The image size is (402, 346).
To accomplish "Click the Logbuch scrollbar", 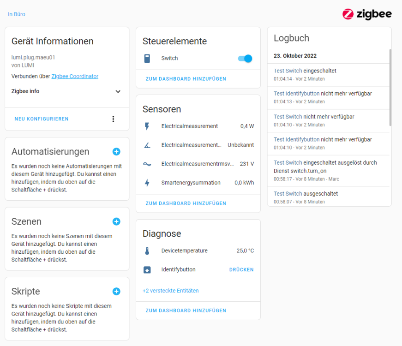I will [390, 88].
